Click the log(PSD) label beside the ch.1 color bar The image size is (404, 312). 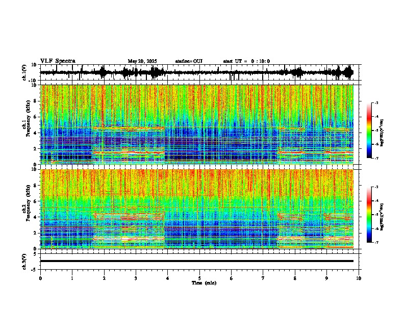click(x=382, y=133)
